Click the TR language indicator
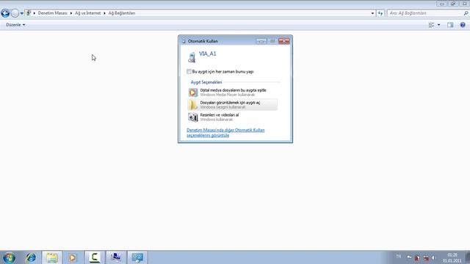This screenshot has height=264, width=470. 398,257
